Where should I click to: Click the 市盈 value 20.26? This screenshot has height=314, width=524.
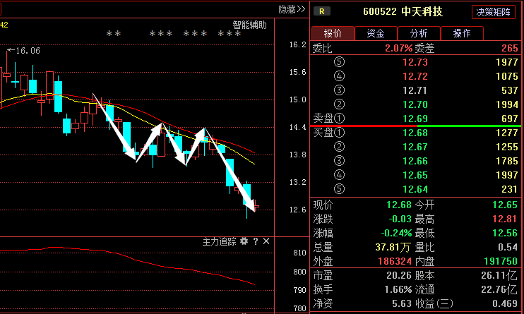click(399, 276)
